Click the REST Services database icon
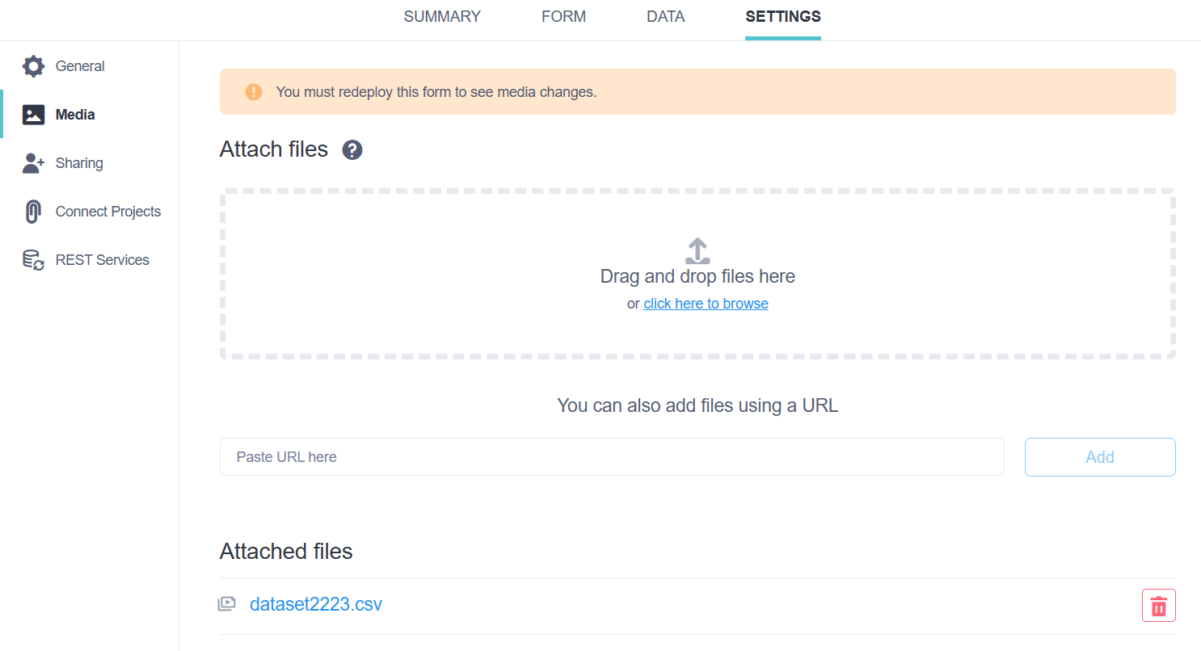The image size is (1201, 651). coord(33,260)
